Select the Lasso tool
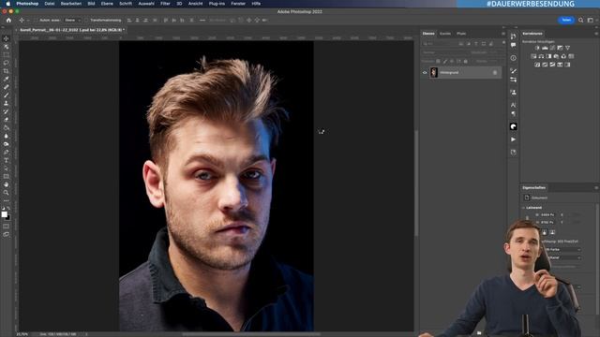 tap(7, 63)
